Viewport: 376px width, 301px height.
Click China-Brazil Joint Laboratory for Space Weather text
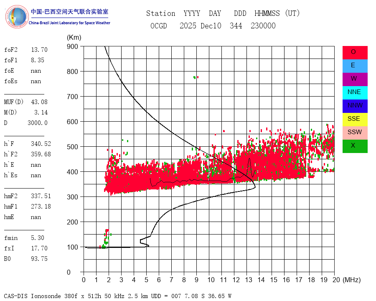tap(69, 23)
